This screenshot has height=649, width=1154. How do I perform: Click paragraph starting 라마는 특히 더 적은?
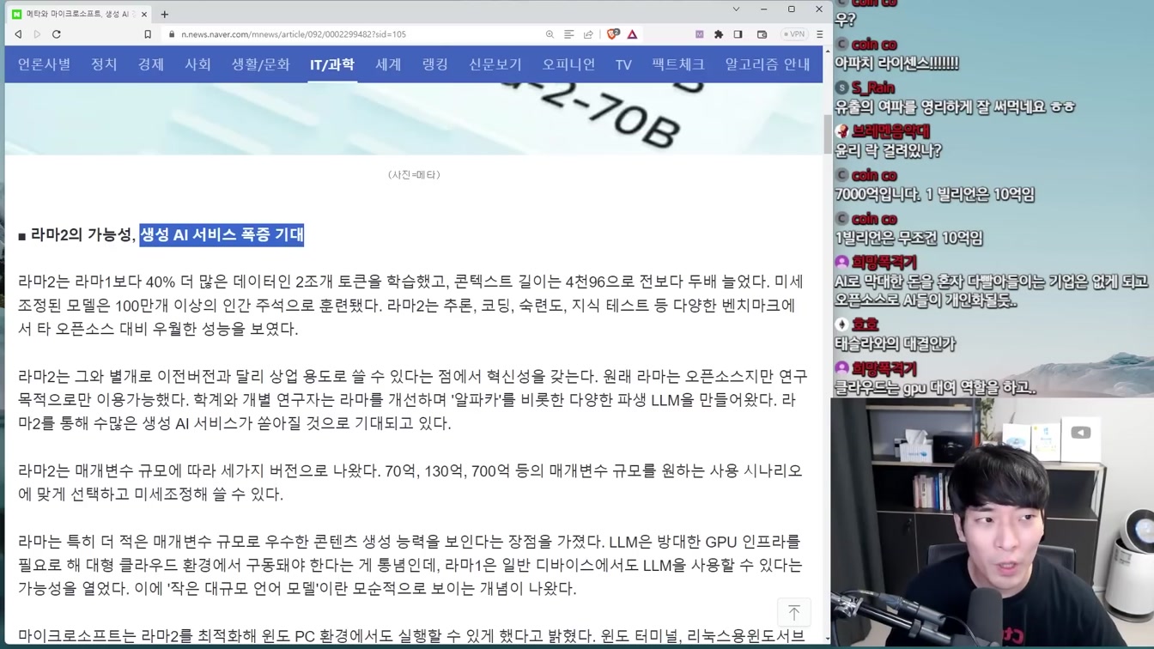coord(410,565)
